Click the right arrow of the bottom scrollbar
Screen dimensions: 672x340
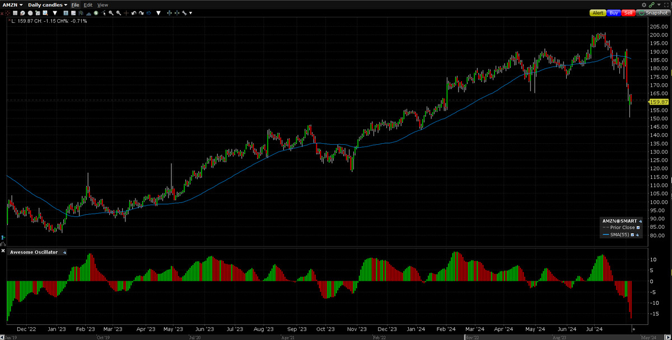click(667, 336)
